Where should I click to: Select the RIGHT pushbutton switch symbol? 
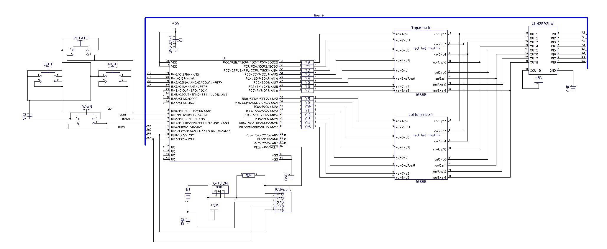[x=113, y=75]
